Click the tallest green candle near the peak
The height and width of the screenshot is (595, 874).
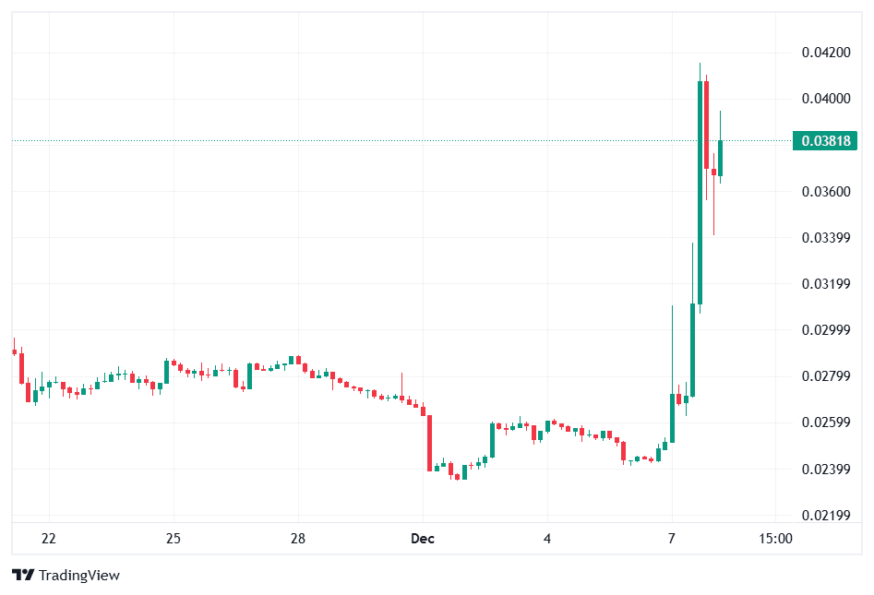click(x=700, y=192)
